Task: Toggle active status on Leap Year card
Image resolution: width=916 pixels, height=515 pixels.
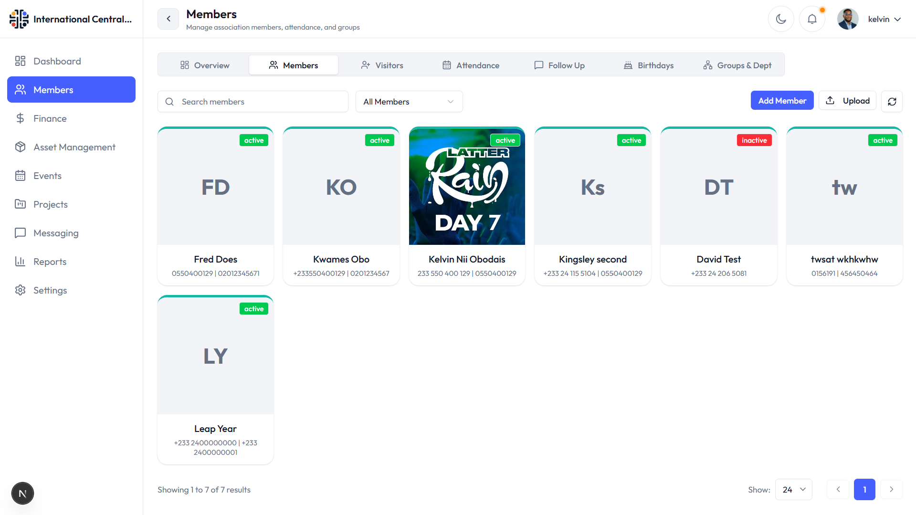Action: 253,308
